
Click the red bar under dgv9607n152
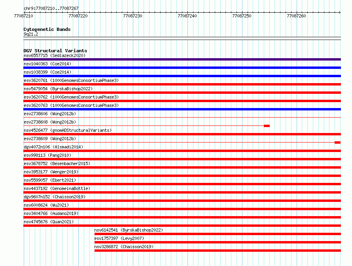coord(182,201)
